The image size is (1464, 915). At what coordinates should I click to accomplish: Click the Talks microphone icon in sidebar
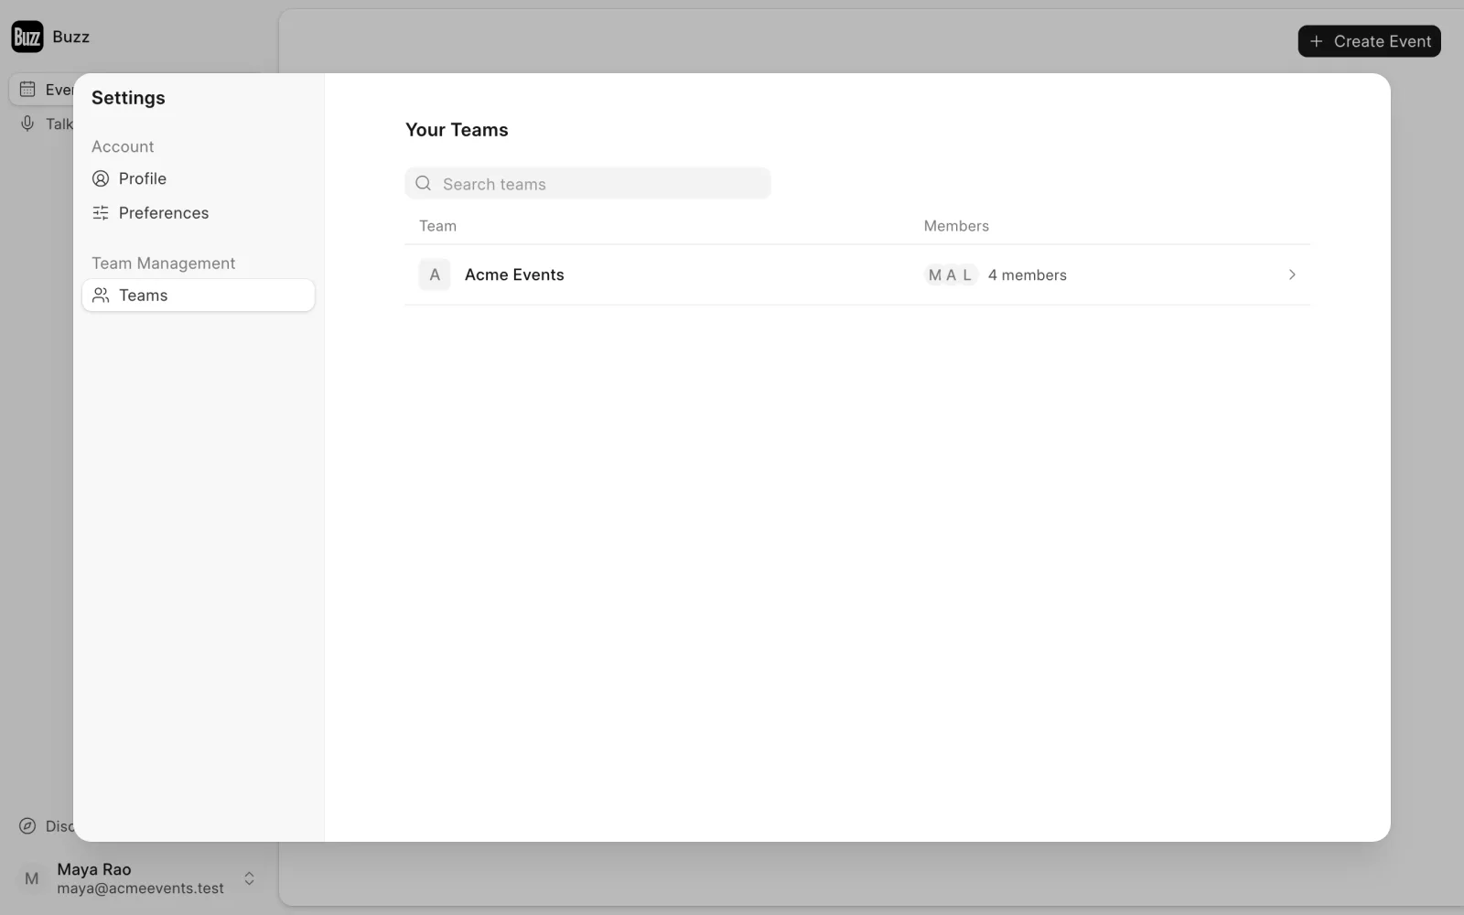coord(27,124)
